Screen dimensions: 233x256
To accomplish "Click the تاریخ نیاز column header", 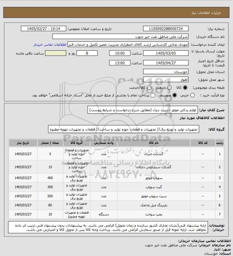I will [x=23, y=143].
